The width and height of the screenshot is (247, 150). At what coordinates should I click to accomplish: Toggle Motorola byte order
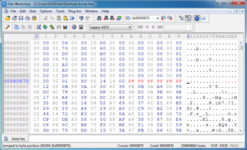(x=197, y=18)
